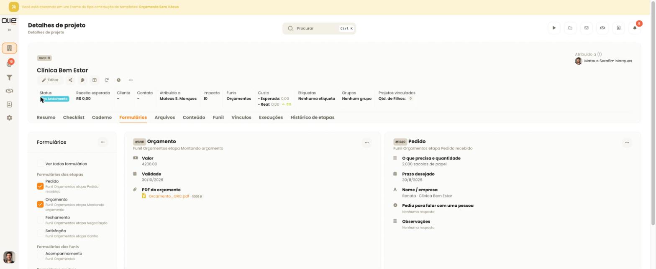Check the Fechamento form checkbox

[40, 220]
